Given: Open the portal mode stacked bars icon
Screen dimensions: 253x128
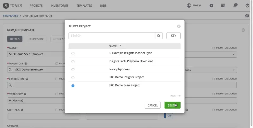Looking at the screenshot, I should [223, 5].
